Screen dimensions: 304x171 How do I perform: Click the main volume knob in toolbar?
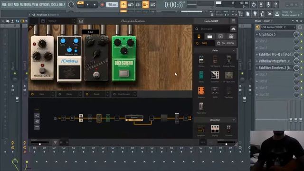tap(71, 5)
